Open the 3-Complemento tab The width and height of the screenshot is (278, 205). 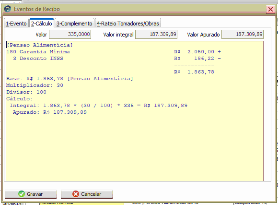point(74,23)
